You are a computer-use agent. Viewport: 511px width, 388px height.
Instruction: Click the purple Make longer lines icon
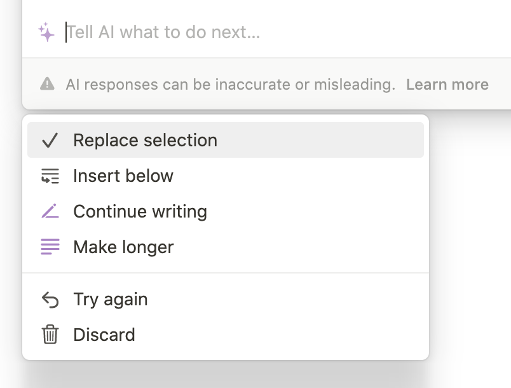coord(50,247)
